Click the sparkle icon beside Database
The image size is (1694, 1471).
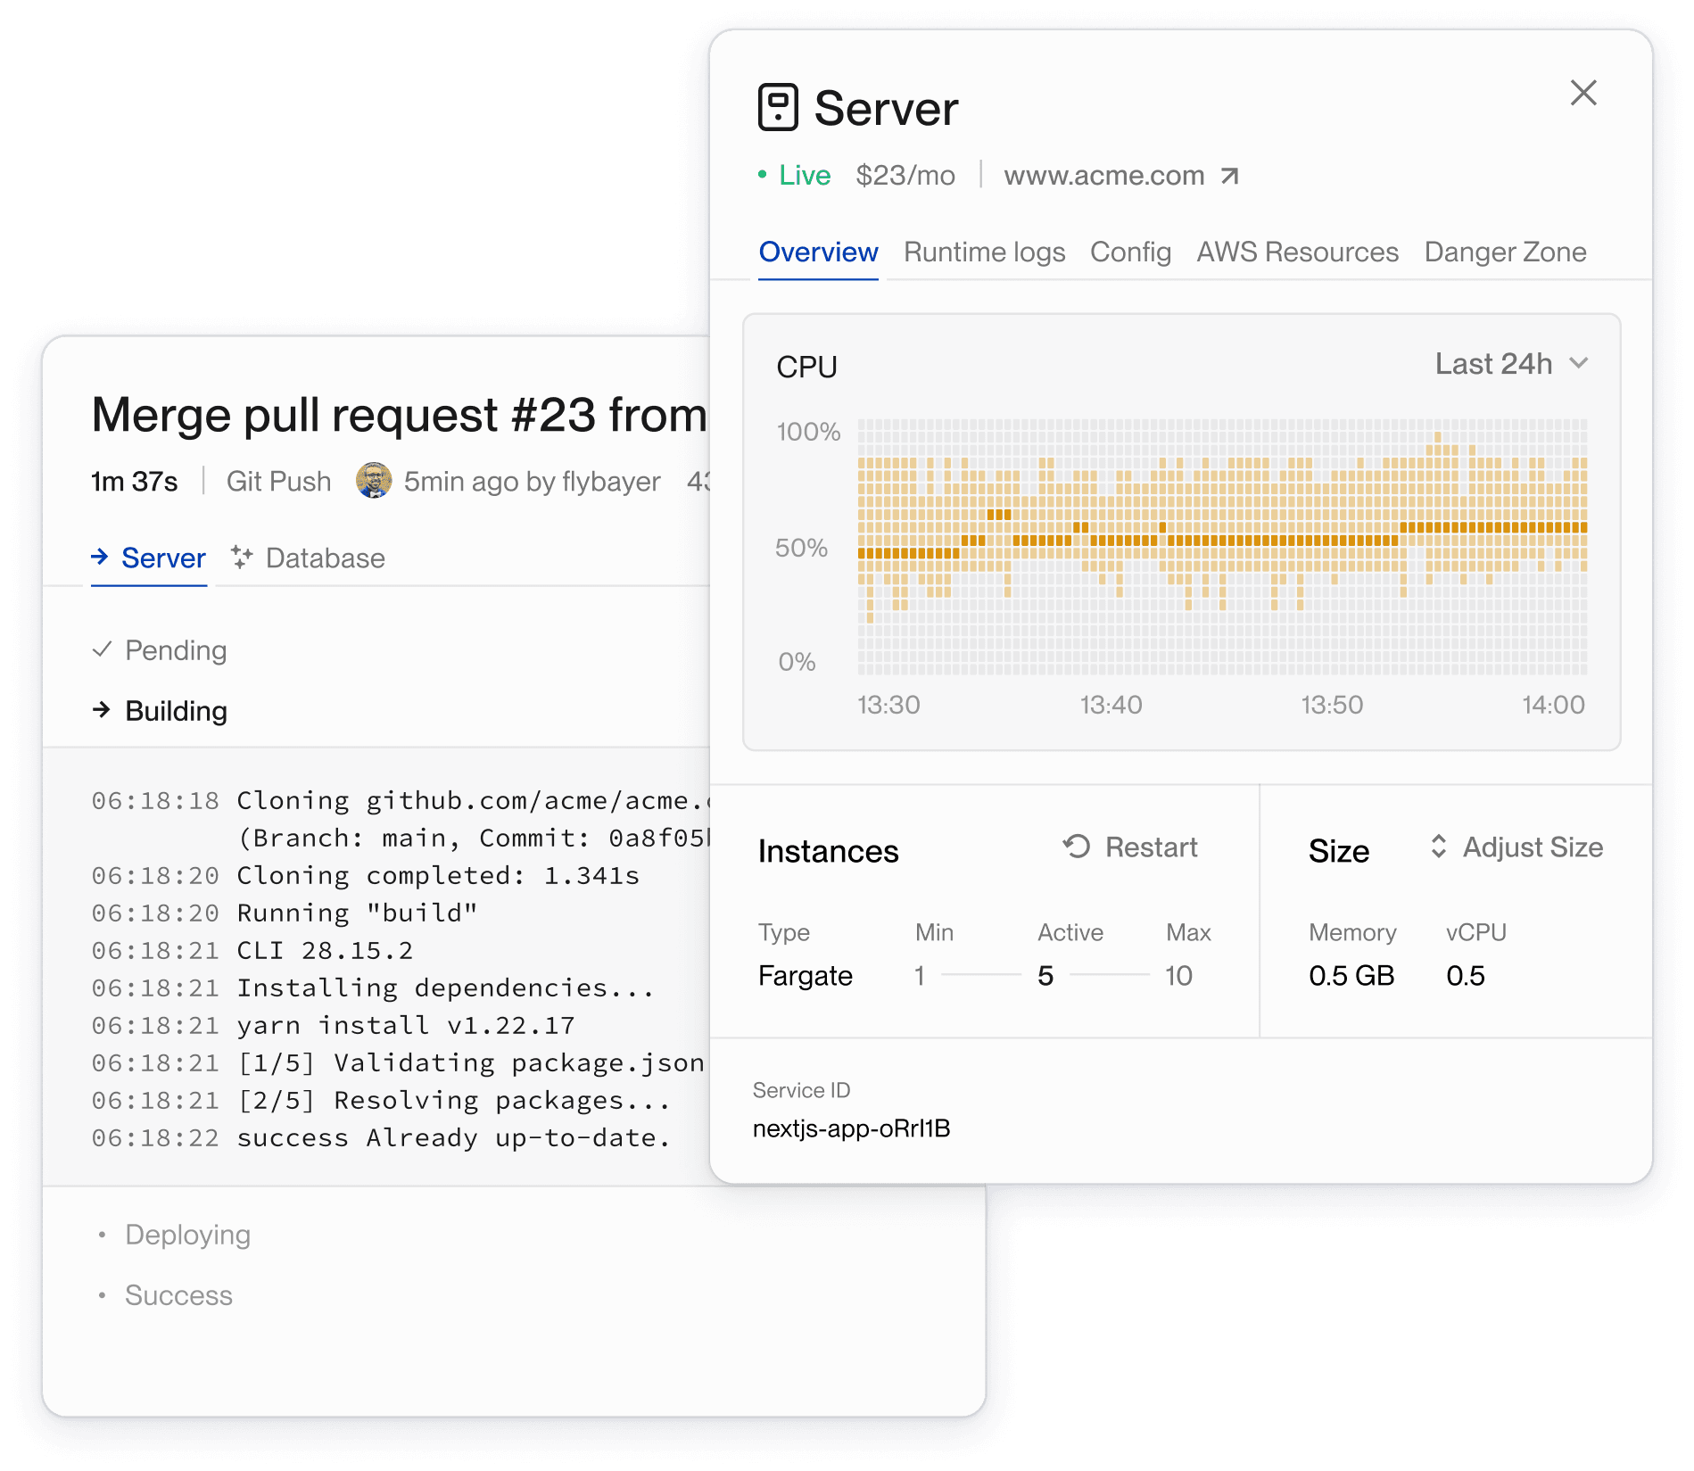pos(242,558)
